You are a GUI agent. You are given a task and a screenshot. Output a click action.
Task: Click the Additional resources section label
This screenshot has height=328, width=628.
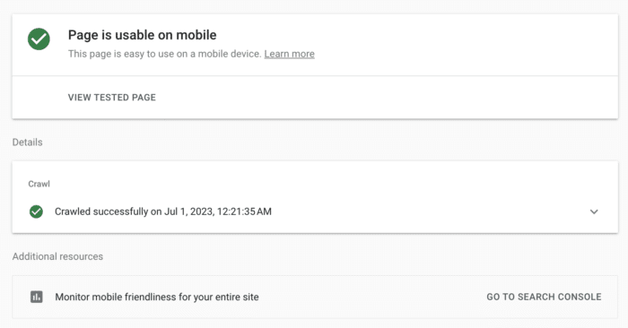click(x=57, y=256)
